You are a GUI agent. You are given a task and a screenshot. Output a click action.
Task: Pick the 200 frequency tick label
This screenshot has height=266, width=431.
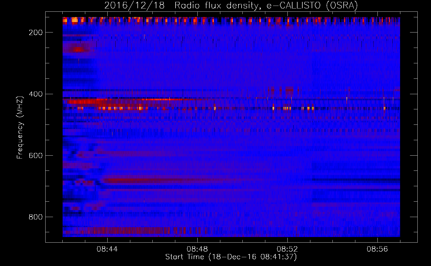(36, 32)
